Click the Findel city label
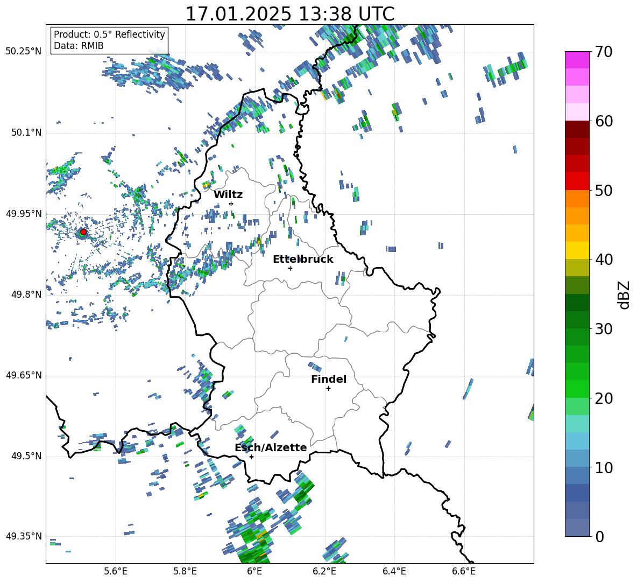Image resolution: width=637 pixels, height=582 pixels. (x=329, y=379)
